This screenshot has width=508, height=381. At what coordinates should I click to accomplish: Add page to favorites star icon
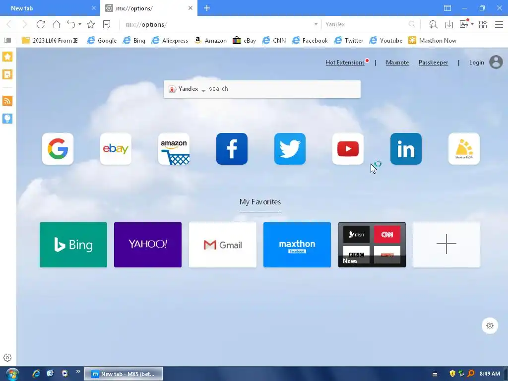91,24
